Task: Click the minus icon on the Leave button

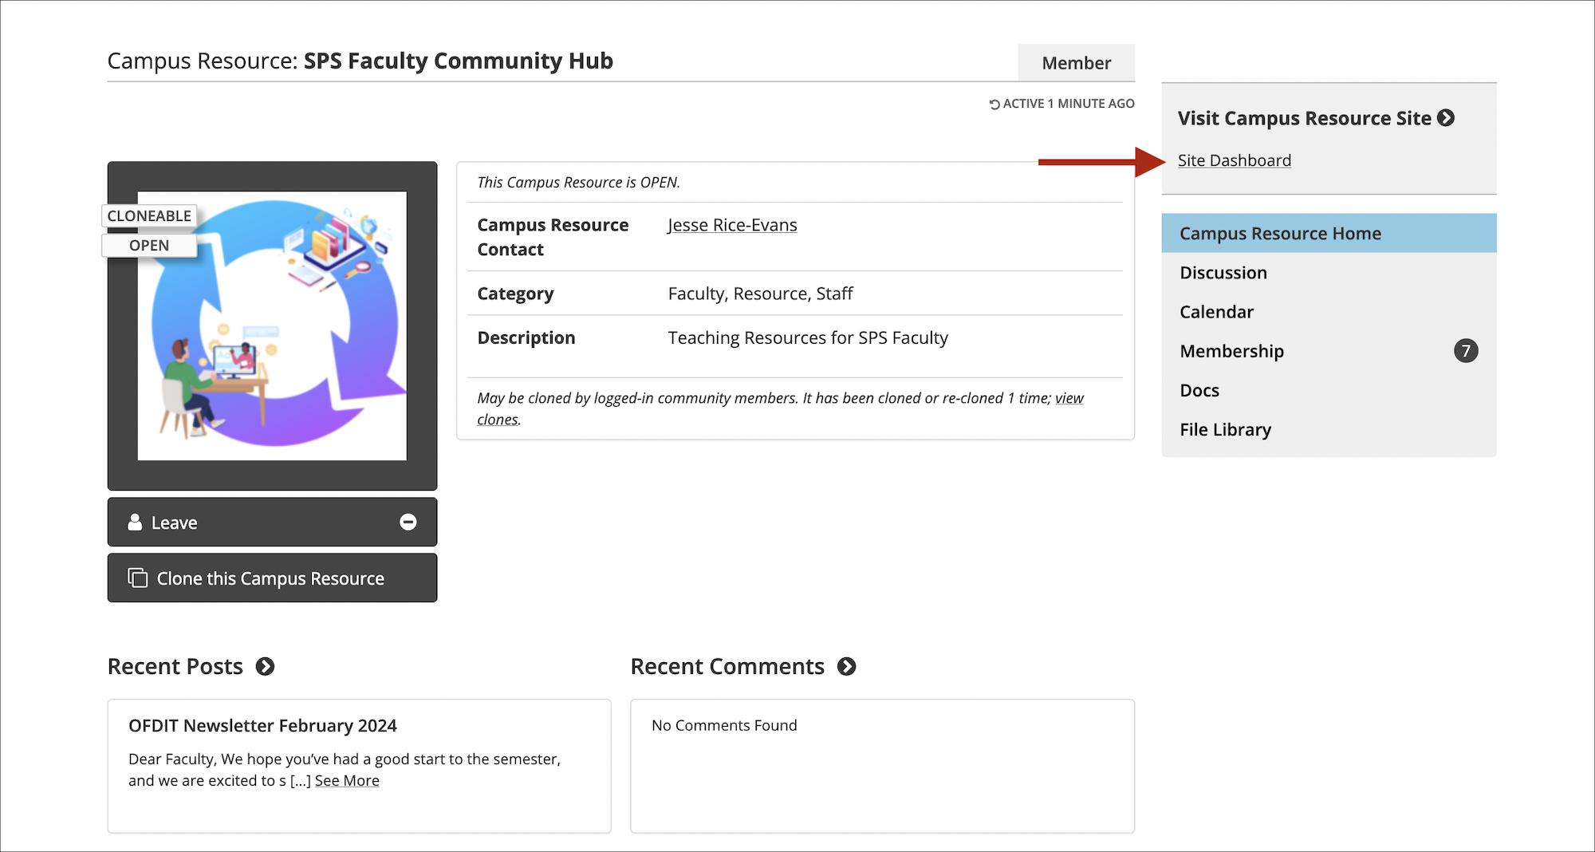Action: (x=409, y=522)
